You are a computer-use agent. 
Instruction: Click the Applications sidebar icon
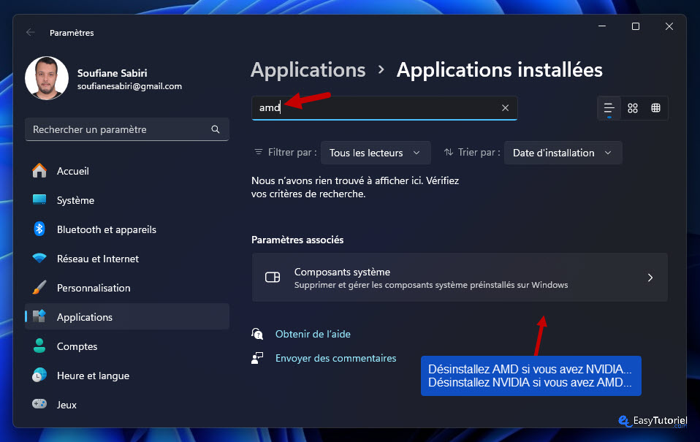tap(39, 316)
